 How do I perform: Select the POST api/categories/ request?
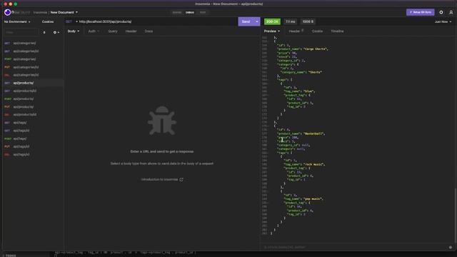tap(33, 59)
